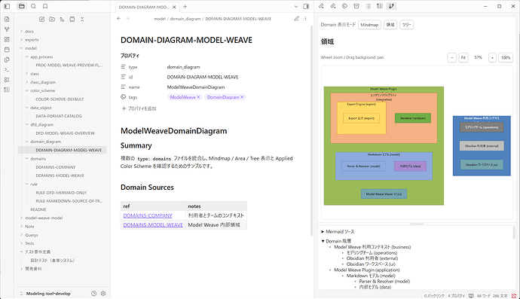The width and height of the screenshot is (520, 299).
Task: Collapse the Domain 階層 section
Action: 323,241
